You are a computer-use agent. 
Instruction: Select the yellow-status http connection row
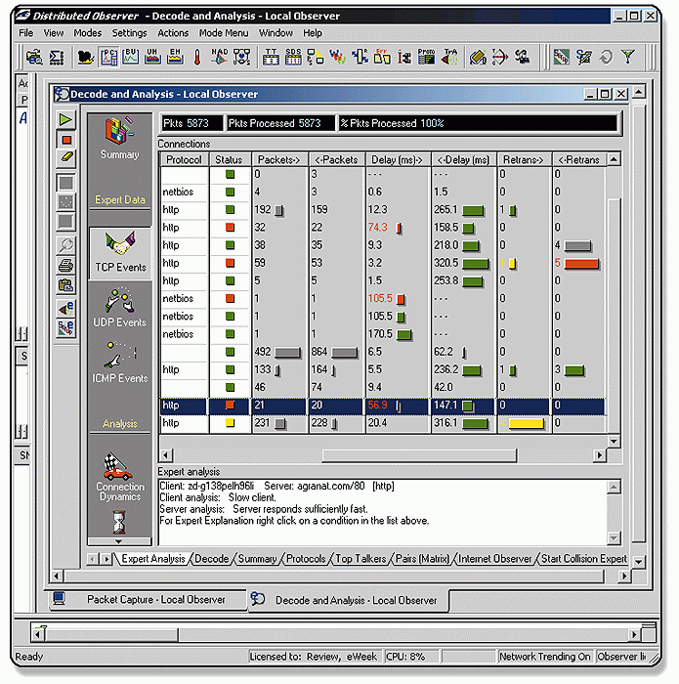click(184, 423)
